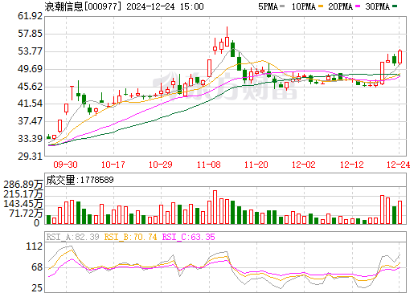Click the 10PMA legend label
Viewport: 418px width, 293px height.
tap(304, 6)
